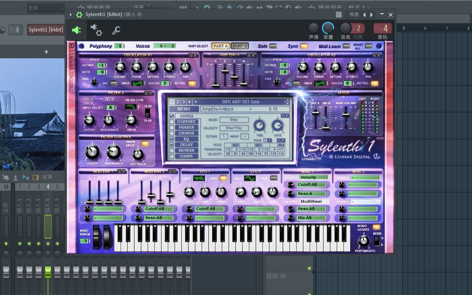Toggle Oscillator A1 Retrig
472x295 pixels.
click(192, 83)
